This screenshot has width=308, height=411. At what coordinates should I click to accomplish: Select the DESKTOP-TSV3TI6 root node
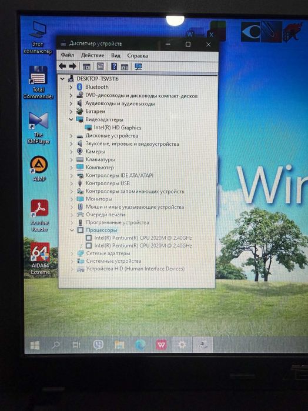coord(98,79)
